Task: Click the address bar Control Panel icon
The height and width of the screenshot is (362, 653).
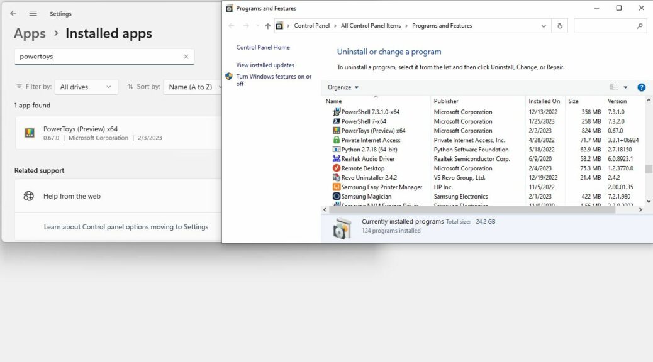Action: (279, 26)
